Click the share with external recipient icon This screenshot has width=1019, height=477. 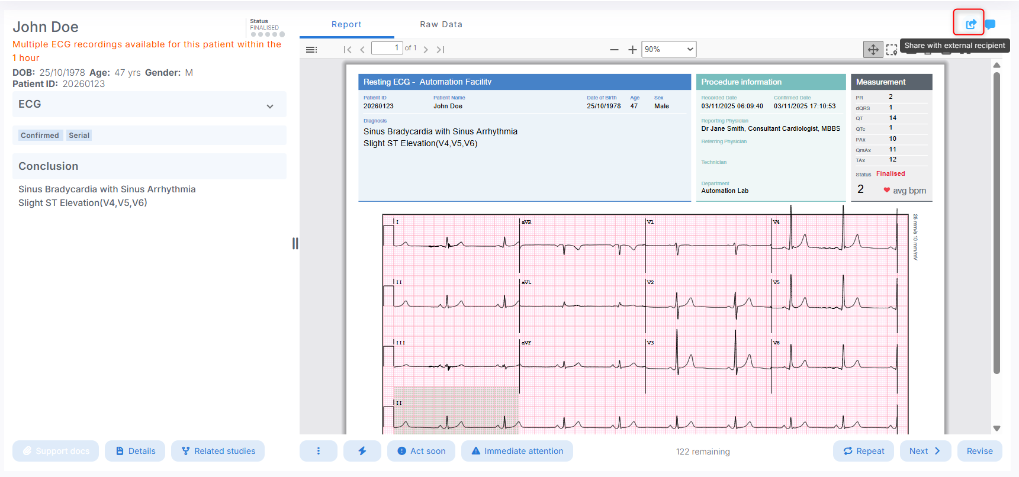pos(970,24)
